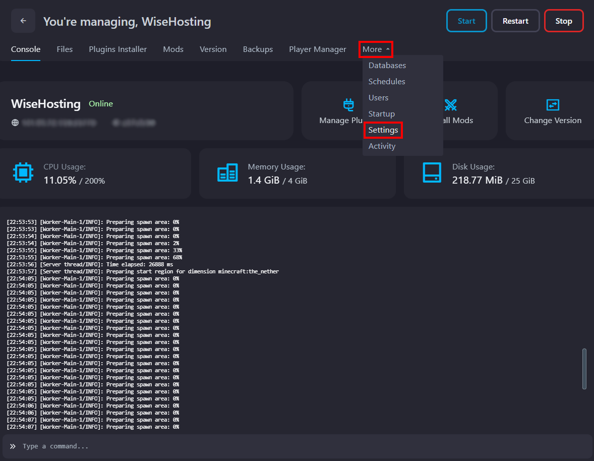Click the Change Version icon
This screenshot has width=594, height=461.
pyautogui.click(x=553, y=105)
